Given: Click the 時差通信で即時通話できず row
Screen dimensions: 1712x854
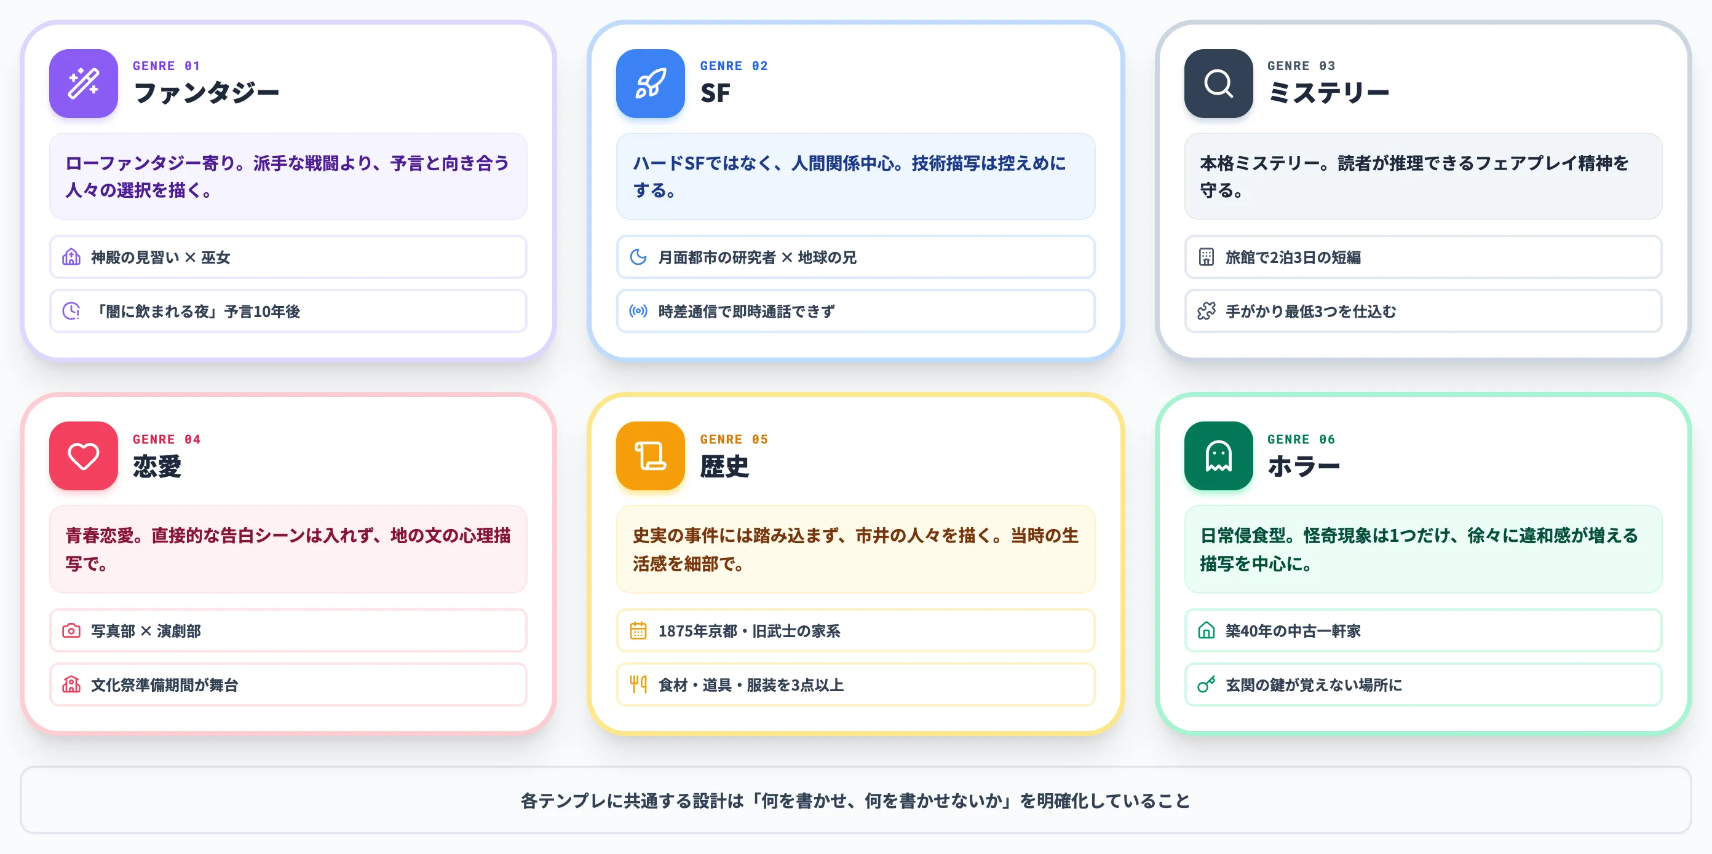Looking at the screenshot, I should [x=855, y=311].
